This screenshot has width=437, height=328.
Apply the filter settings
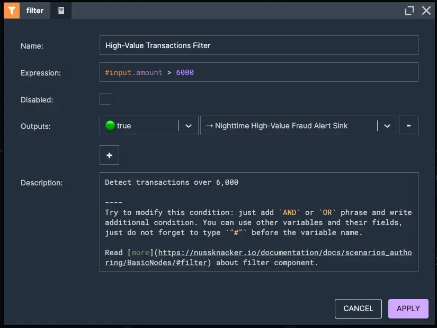(408, 308)
